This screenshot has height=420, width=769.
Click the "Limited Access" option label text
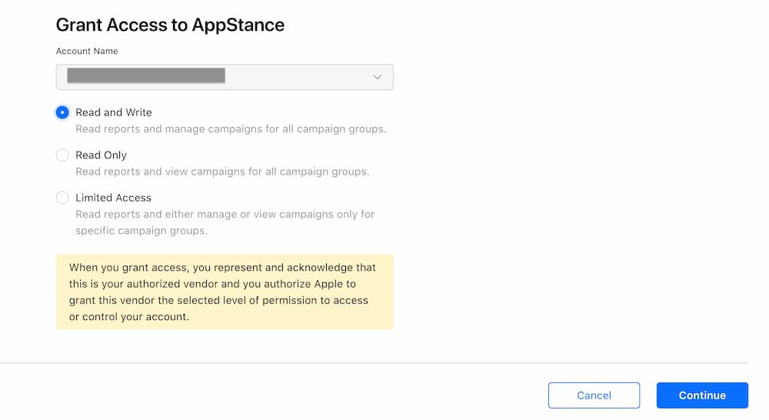point(113,198)
